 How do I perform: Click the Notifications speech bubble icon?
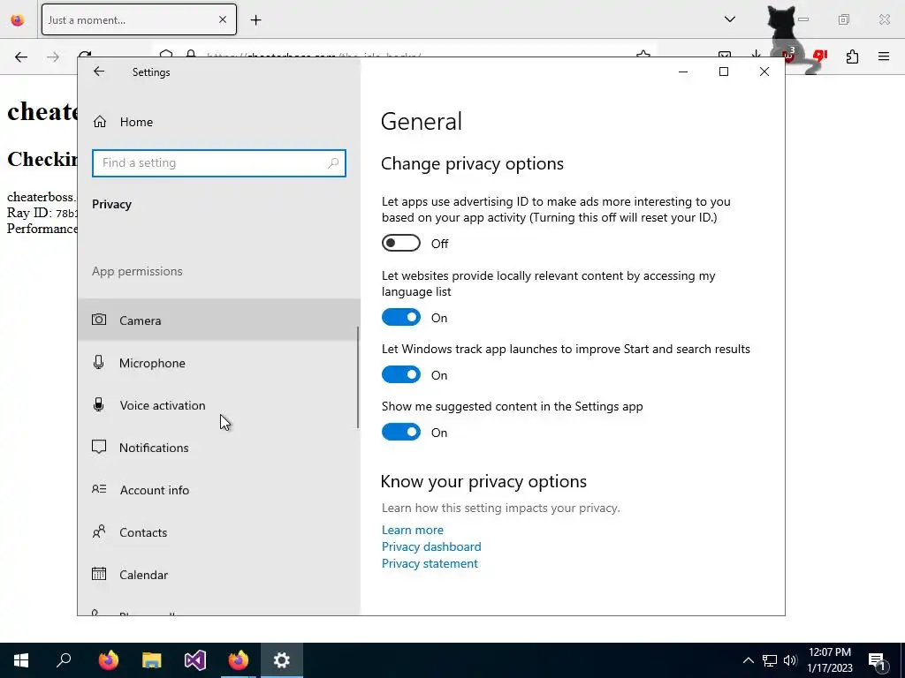coord(99,448)
